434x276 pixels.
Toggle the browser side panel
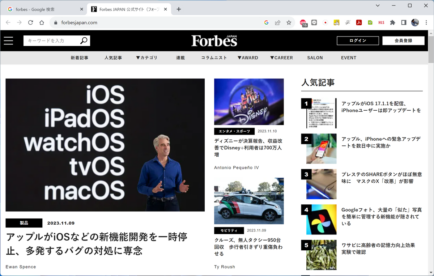pyautogui.click(x=404, y=22)
